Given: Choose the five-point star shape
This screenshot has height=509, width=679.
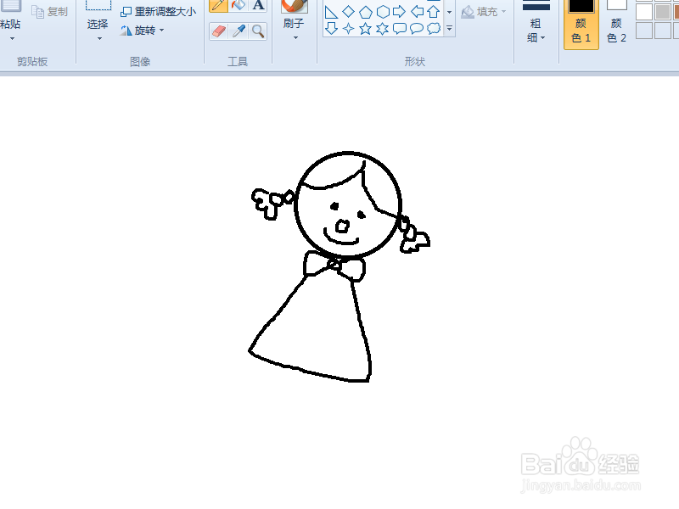Looking at the screenshot, I should click(366, 29).
